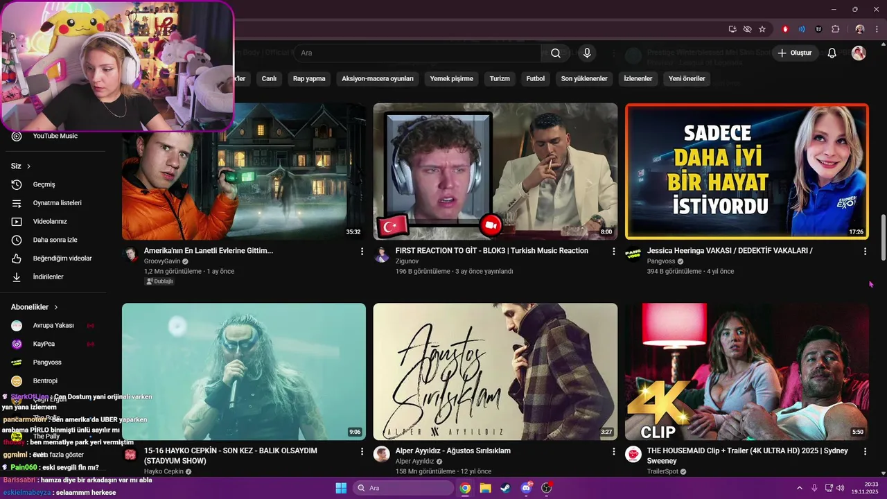Image resolution: width=887 pixels, height=499 pixels.
Task: Play the Amerika'nın En Lanetli Evlerine video thumbnail
Action: [244, 171]
